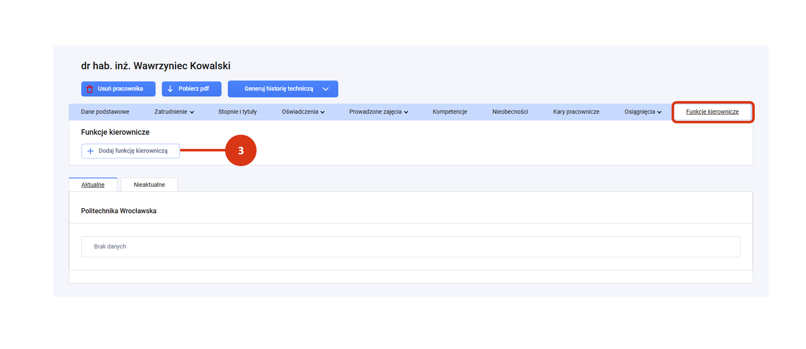Image resolution: width=806 pixels, height=349 pixels.
Task: Switch to the Aktualne sub-tab
Action: point(93,185)
